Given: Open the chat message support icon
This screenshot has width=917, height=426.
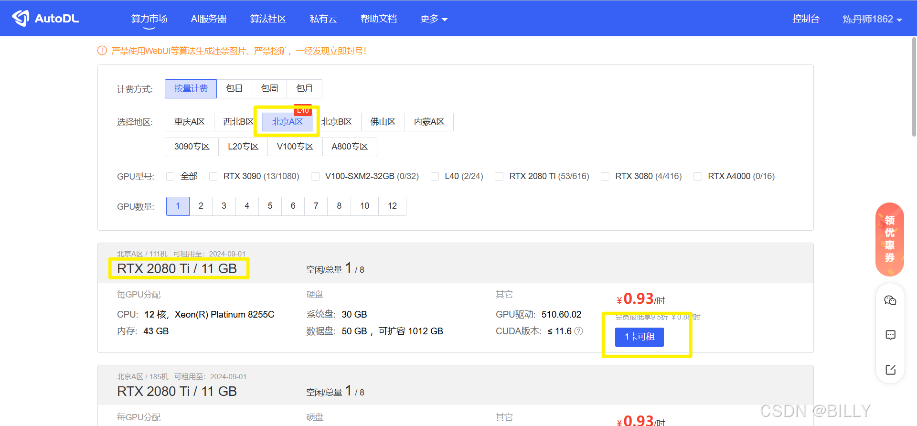Looking at the screenshot, I should [890, 335].
